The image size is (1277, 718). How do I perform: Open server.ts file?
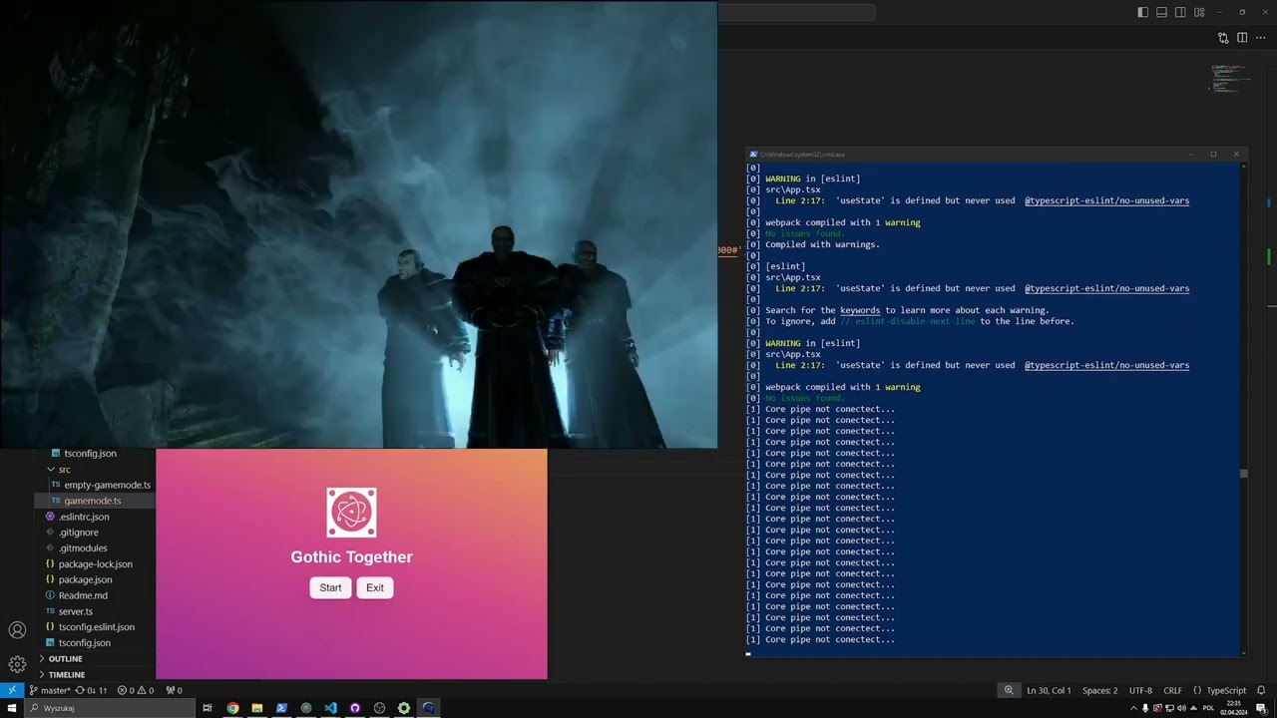75,611
